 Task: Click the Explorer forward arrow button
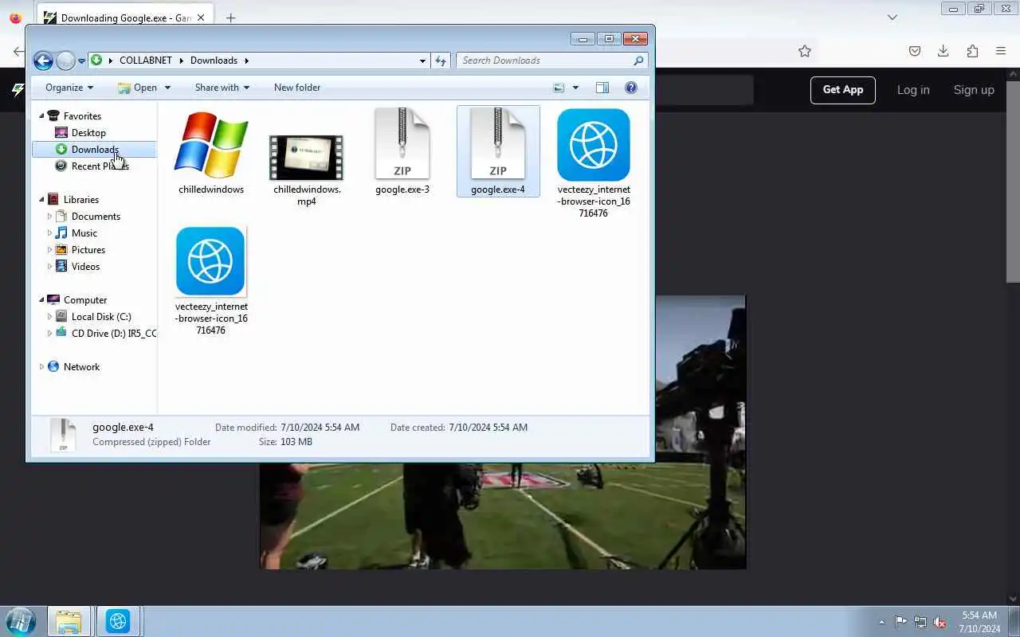coord(65,61)
